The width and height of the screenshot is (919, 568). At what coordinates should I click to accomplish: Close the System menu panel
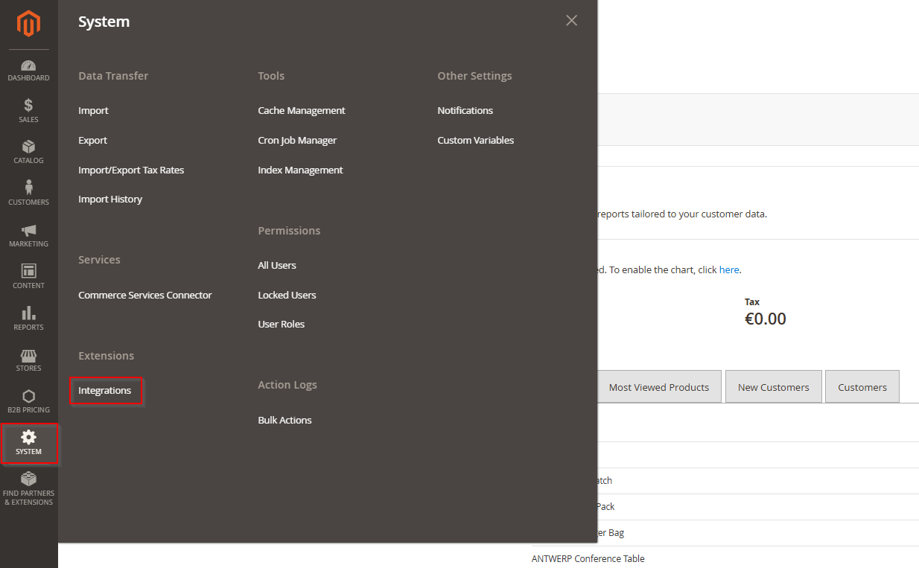571,21
